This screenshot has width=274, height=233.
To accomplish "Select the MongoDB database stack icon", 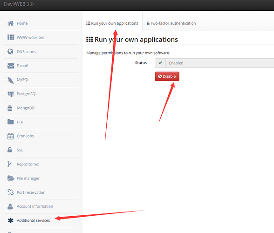I will (10, 108).
